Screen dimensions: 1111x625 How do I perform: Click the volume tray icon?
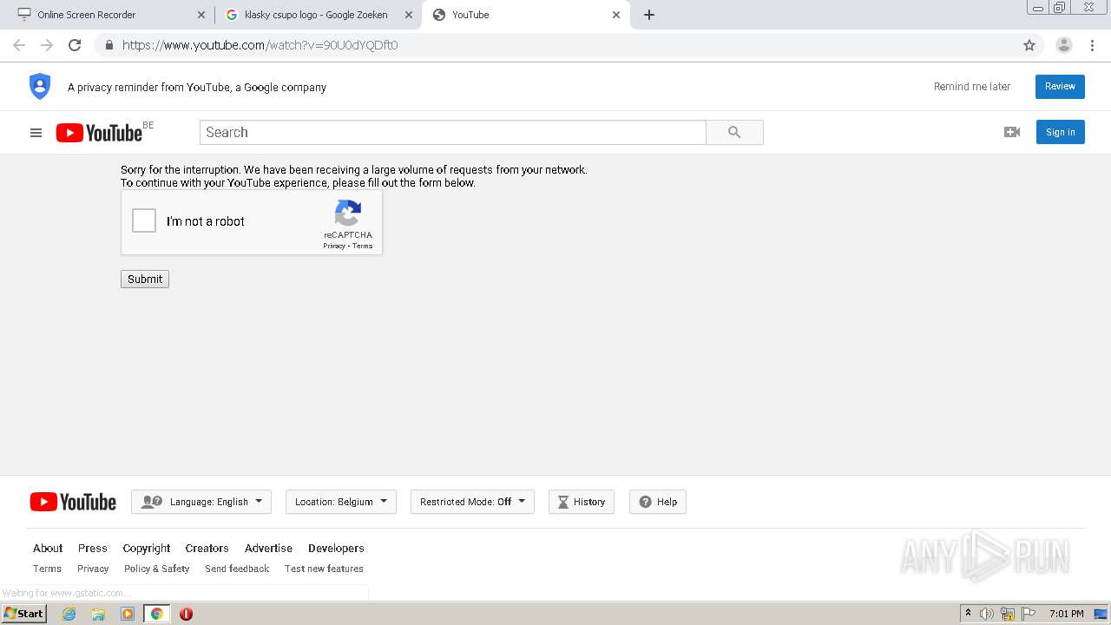pyautogui.click(x=987, y=614)
